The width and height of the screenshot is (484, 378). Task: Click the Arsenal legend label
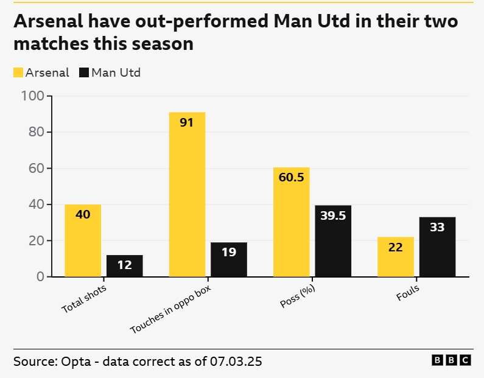coord(47,73)
